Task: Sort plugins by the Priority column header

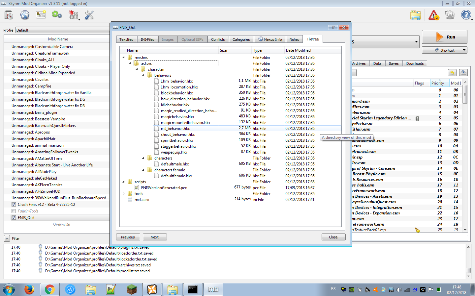Action: 439,83
